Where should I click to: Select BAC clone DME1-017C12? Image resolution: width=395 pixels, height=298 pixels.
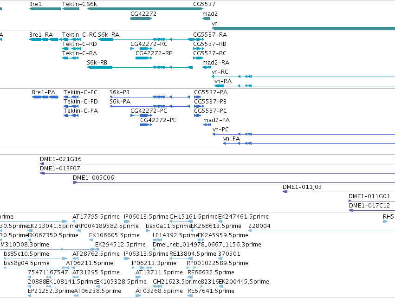(x=372, y=211)
